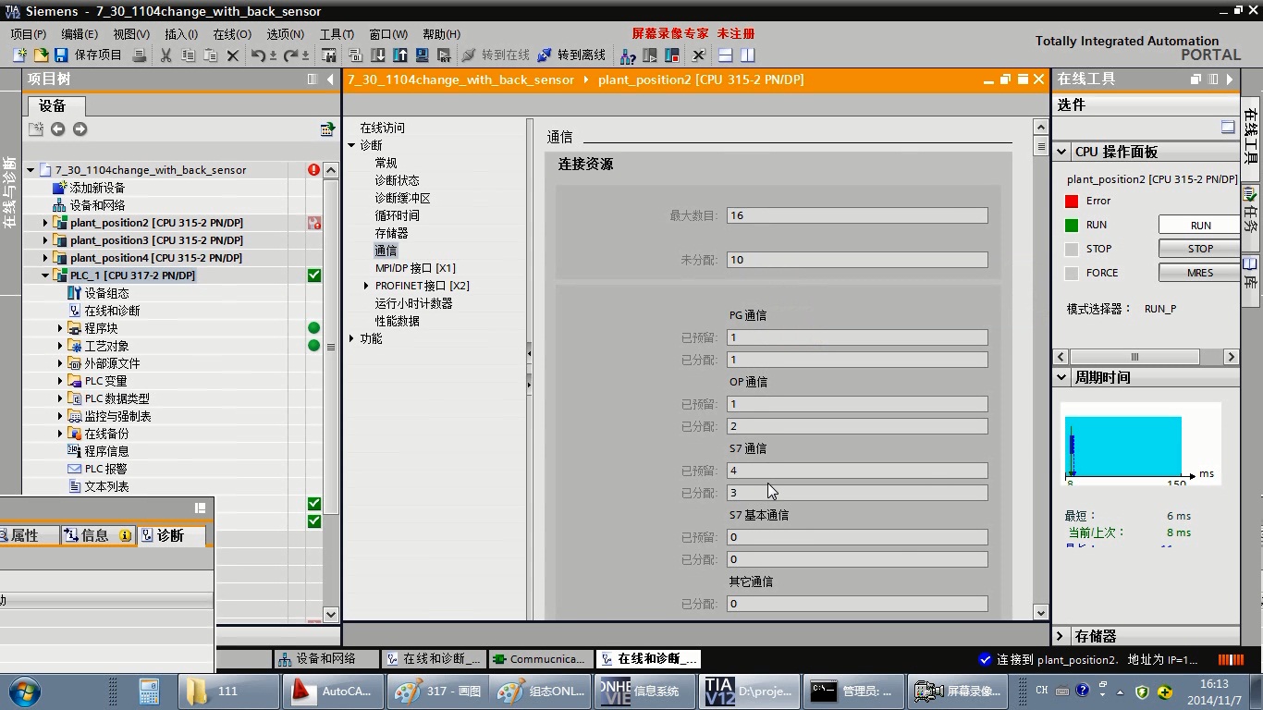Open the 项目(P) menu
1263x710 pixels.
(x=29, y=34)
